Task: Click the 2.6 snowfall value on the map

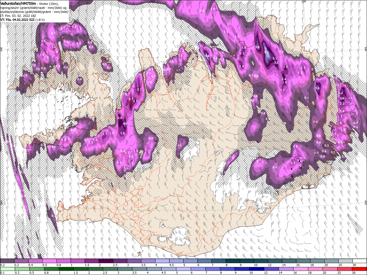Action: coord(120,118)
